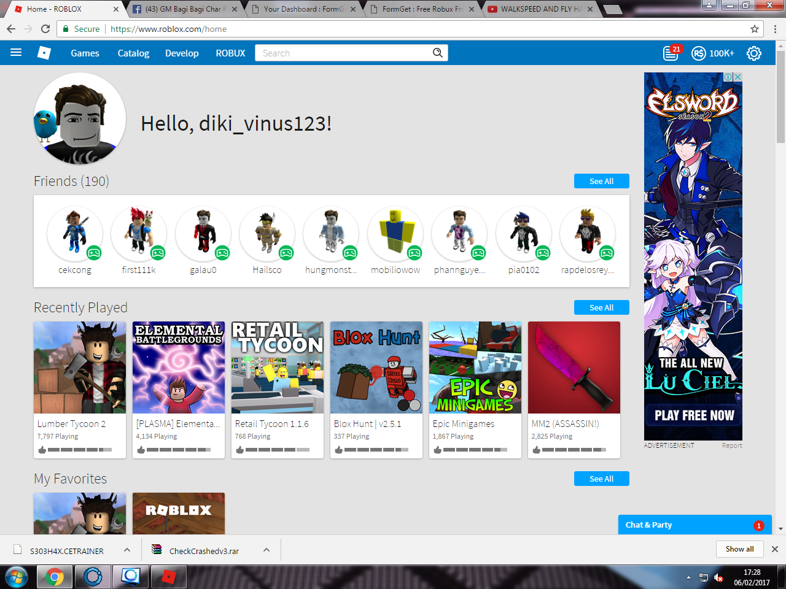786x589 pixels.
Task: Open the Roblox hamburger navigation menu
Action: pyautogui.click(x=16, y=53)
